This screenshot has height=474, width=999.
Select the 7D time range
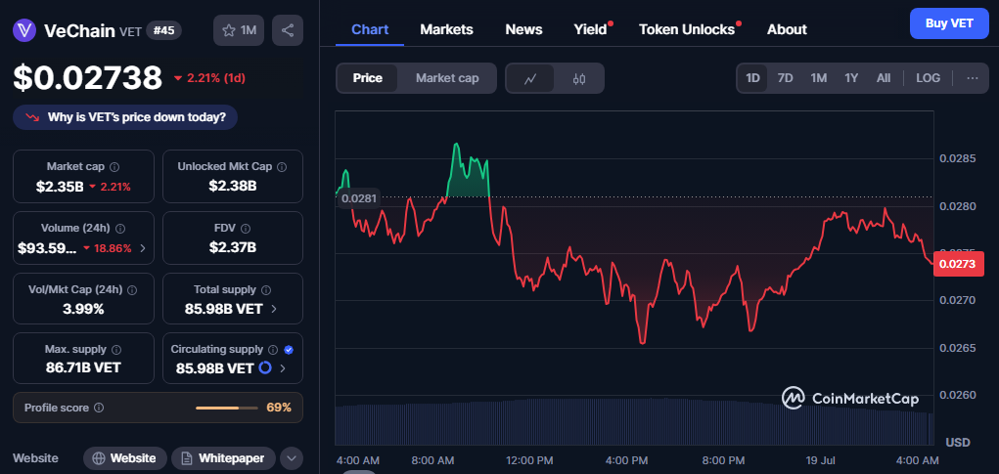(785, 78)
